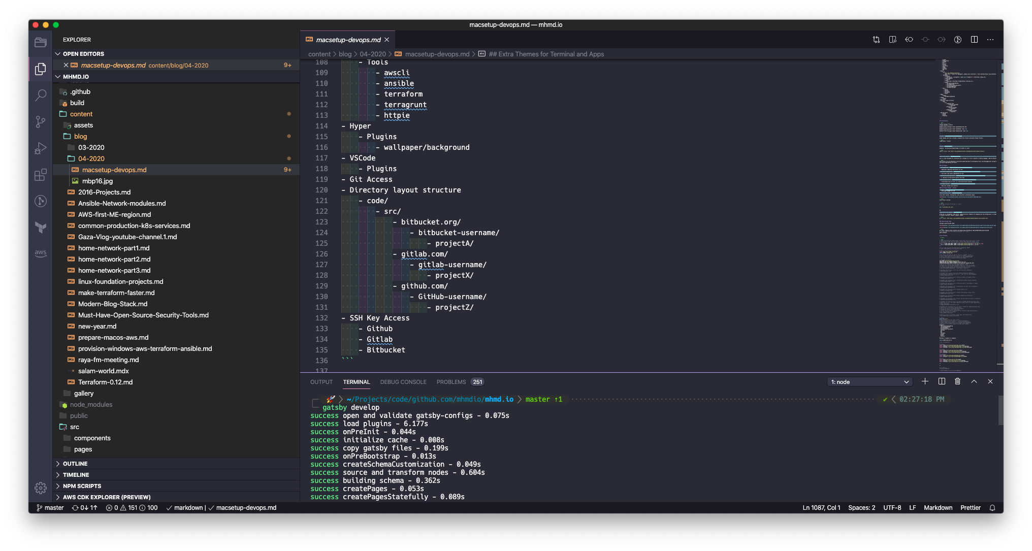Split the editor right
Viewport: 1032px width, 551px height.
pos(974,40)
